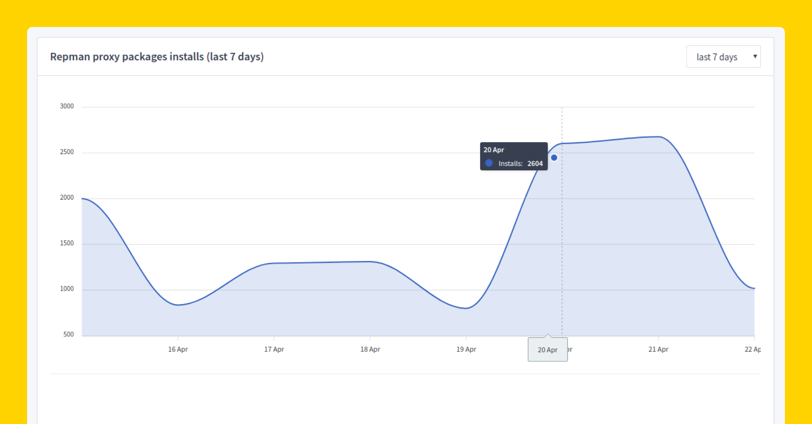
Task: Click the 22 Apr x-axis label
Action: coord(752,349)
